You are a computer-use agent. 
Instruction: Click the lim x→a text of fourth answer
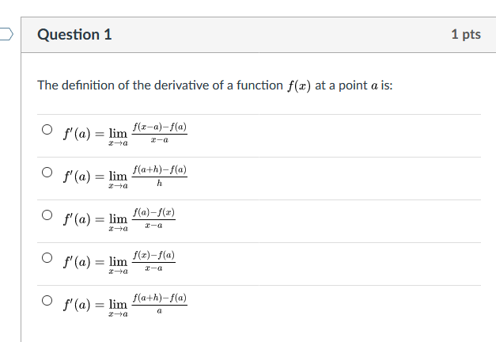coord(119,264)
